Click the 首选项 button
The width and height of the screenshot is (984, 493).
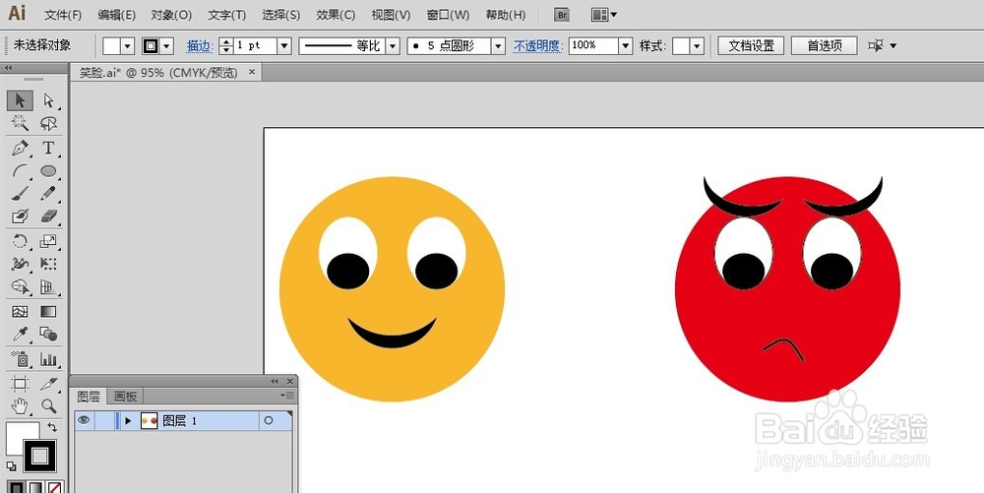click(825, 46)
